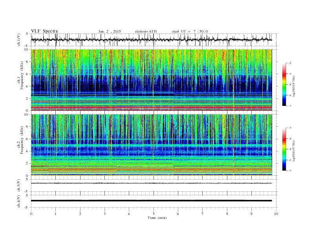Viewport: 311px width, 240px height.
Task: Click the "10" kHz tick of ch.1 spectrogram
Action: pyautogui.click(x=27, y=49)
